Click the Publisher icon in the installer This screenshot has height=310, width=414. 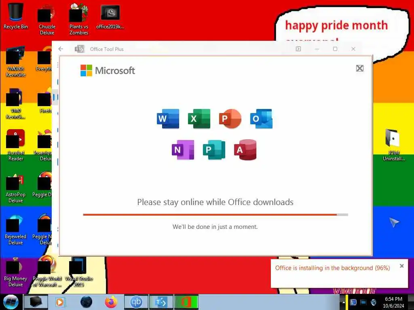click(x=214, y=150)
